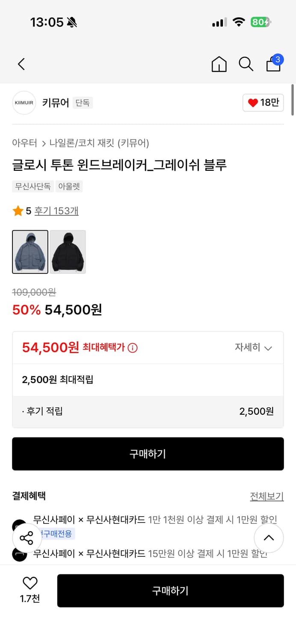Expand the 아우터 breadcrumb category
This screenshot has height=642, width=296.
(x=24, y=142)
